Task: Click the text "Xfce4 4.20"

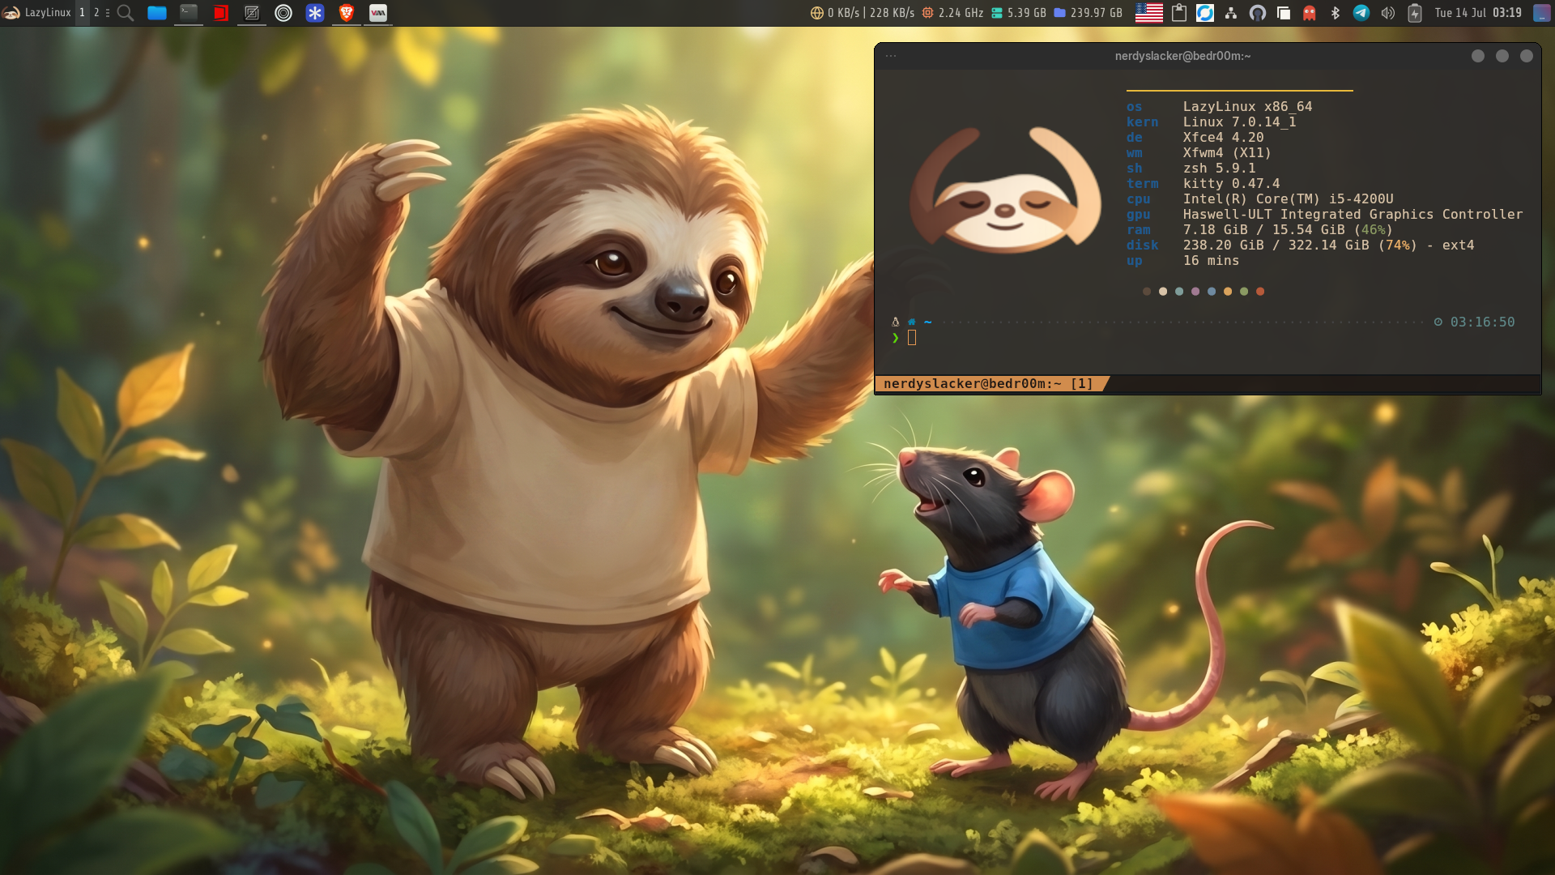Action: click(1223, 137)
